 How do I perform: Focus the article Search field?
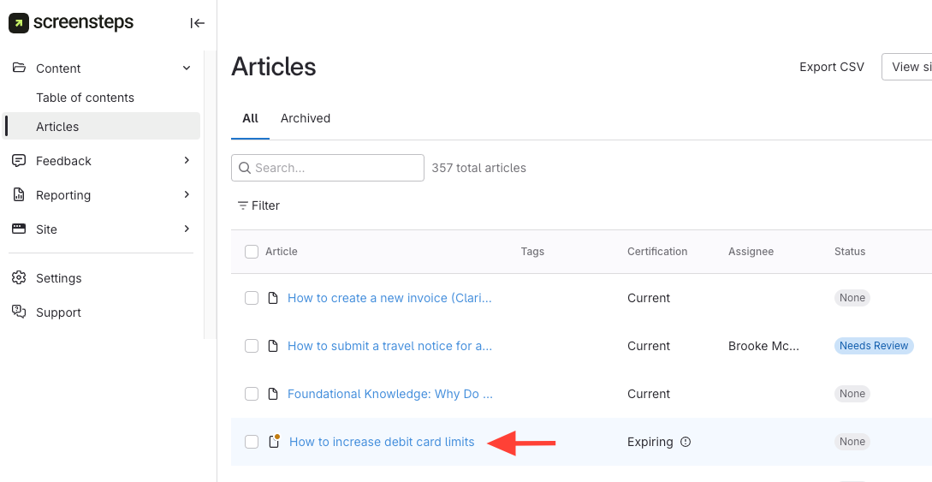pos(335,168)
